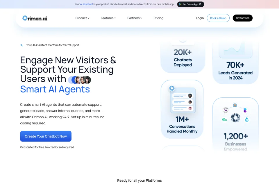The width and height of the screenshot is (279, 186).
Task: Click the 'Smart AI Agents' heading text
Action: click(55, 89)
